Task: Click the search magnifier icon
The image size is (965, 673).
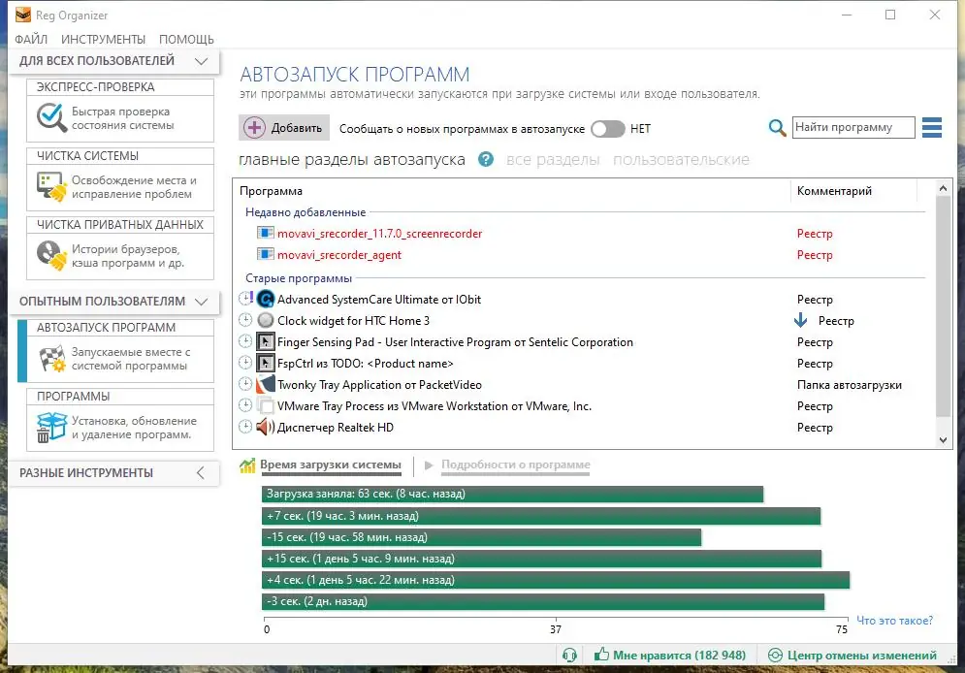Action: 777,128
